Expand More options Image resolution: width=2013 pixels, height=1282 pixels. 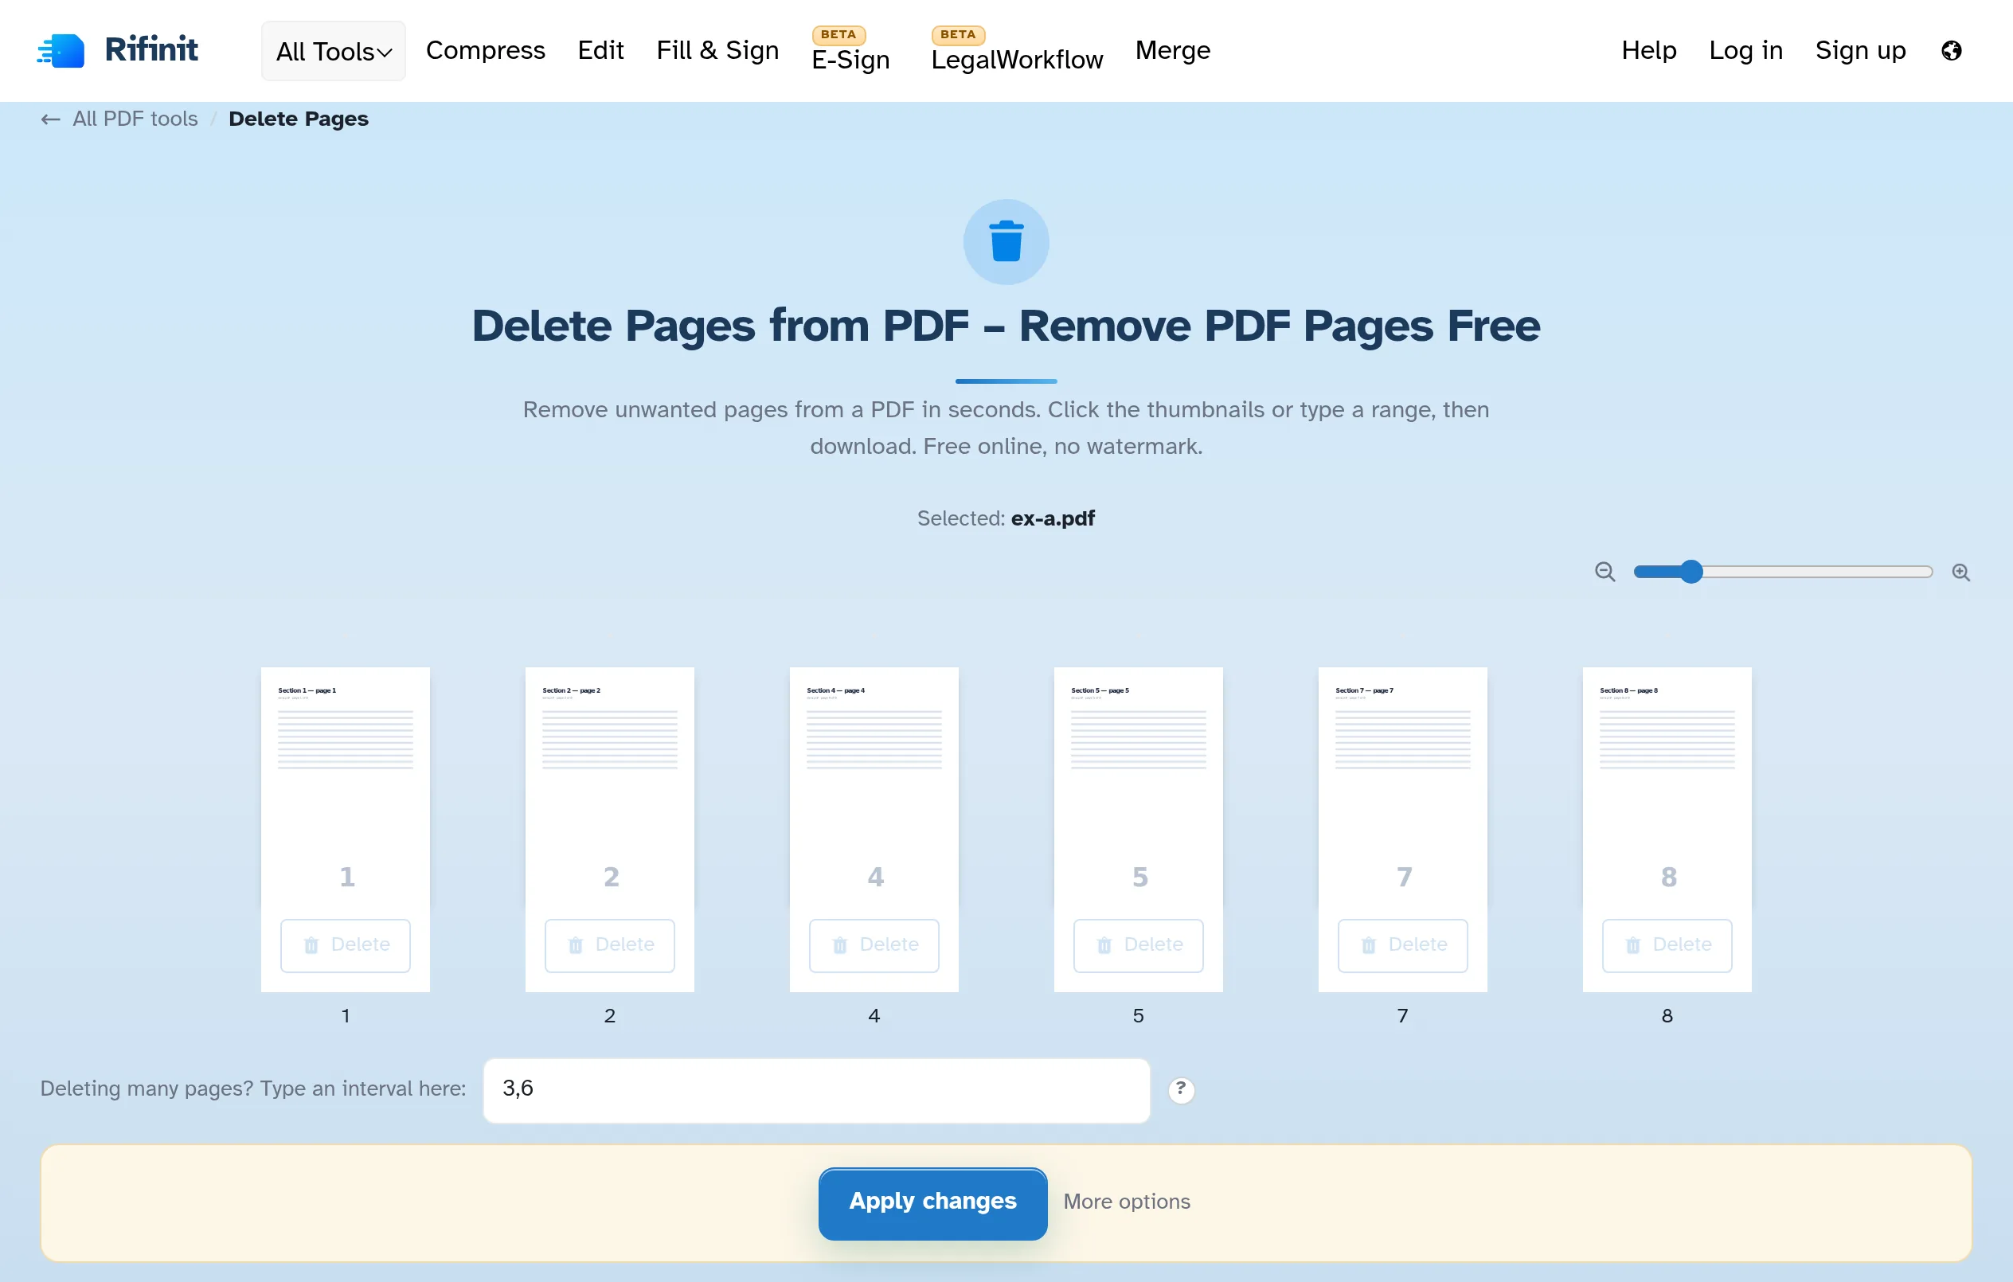pos(1126,1201)
